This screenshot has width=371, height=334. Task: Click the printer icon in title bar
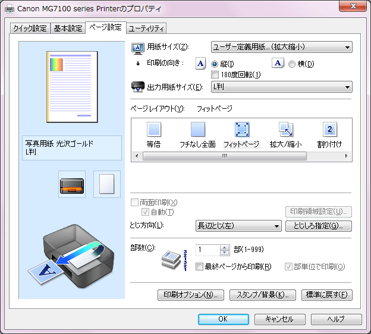[x=10, y=10]
